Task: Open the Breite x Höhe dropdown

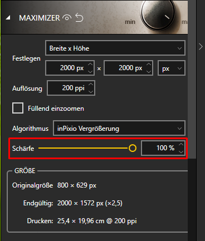Action: click(115, 48)
